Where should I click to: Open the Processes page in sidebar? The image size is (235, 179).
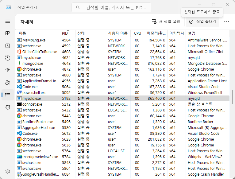click(8, 33)
